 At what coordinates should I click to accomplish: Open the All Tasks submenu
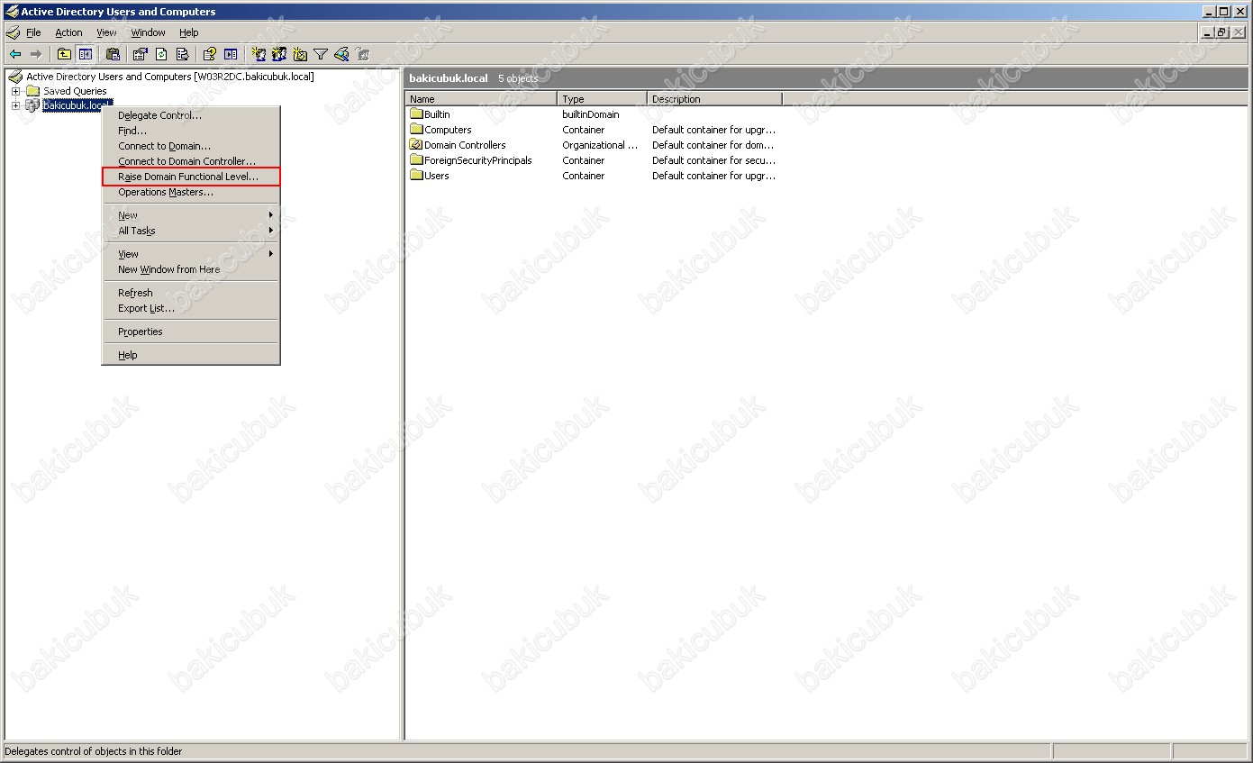point(191,231)
